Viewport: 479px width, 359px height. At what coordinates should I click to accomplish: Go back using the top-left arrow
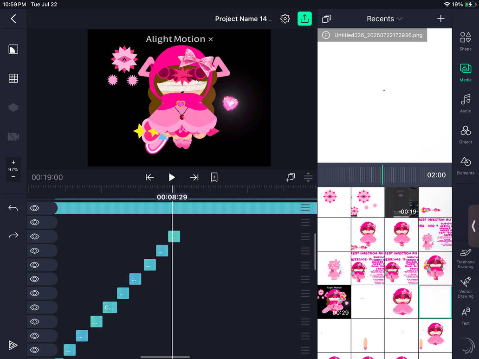coord(13,19)
